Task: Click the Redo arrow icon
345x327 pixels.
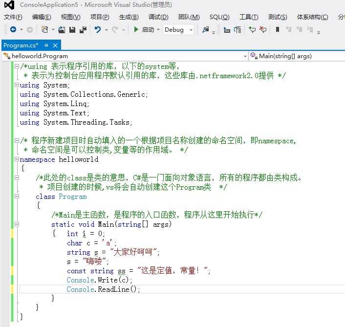Action: [x=115, y=29]
